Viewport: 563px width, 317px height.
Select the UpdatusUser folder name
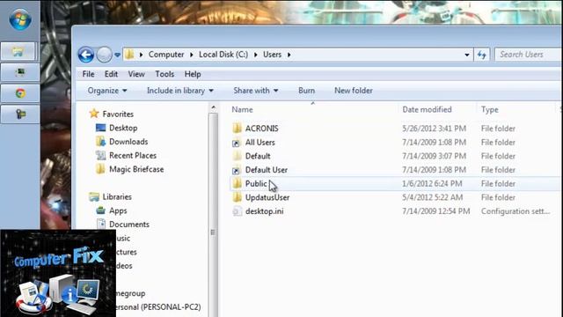click(267, 197)
